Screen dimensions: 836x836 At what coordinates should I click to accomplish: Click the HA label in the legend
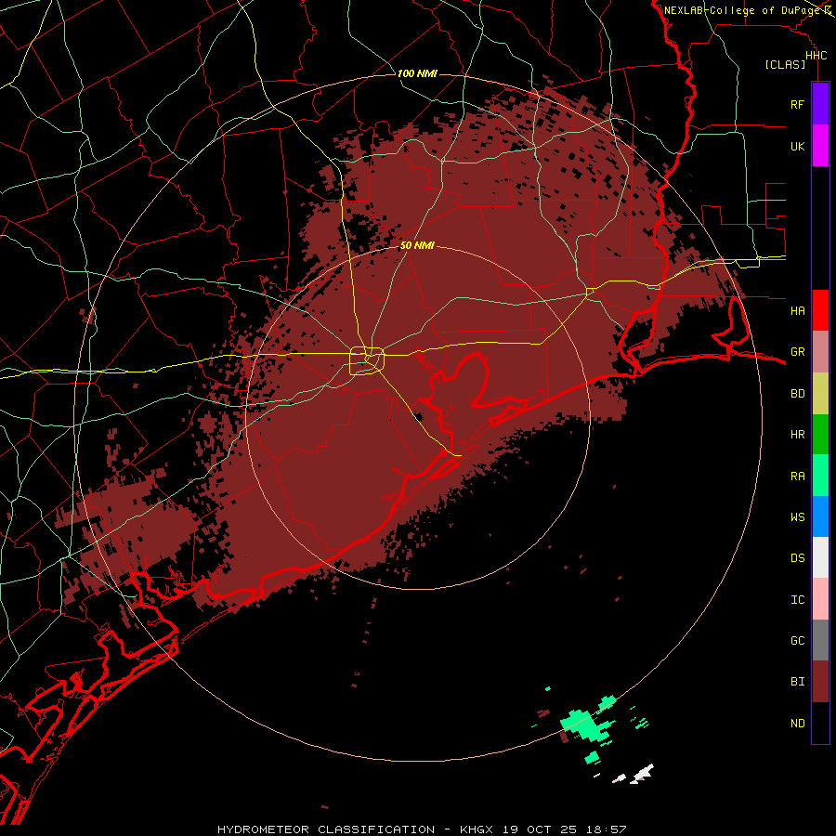[x=797, y=311]
